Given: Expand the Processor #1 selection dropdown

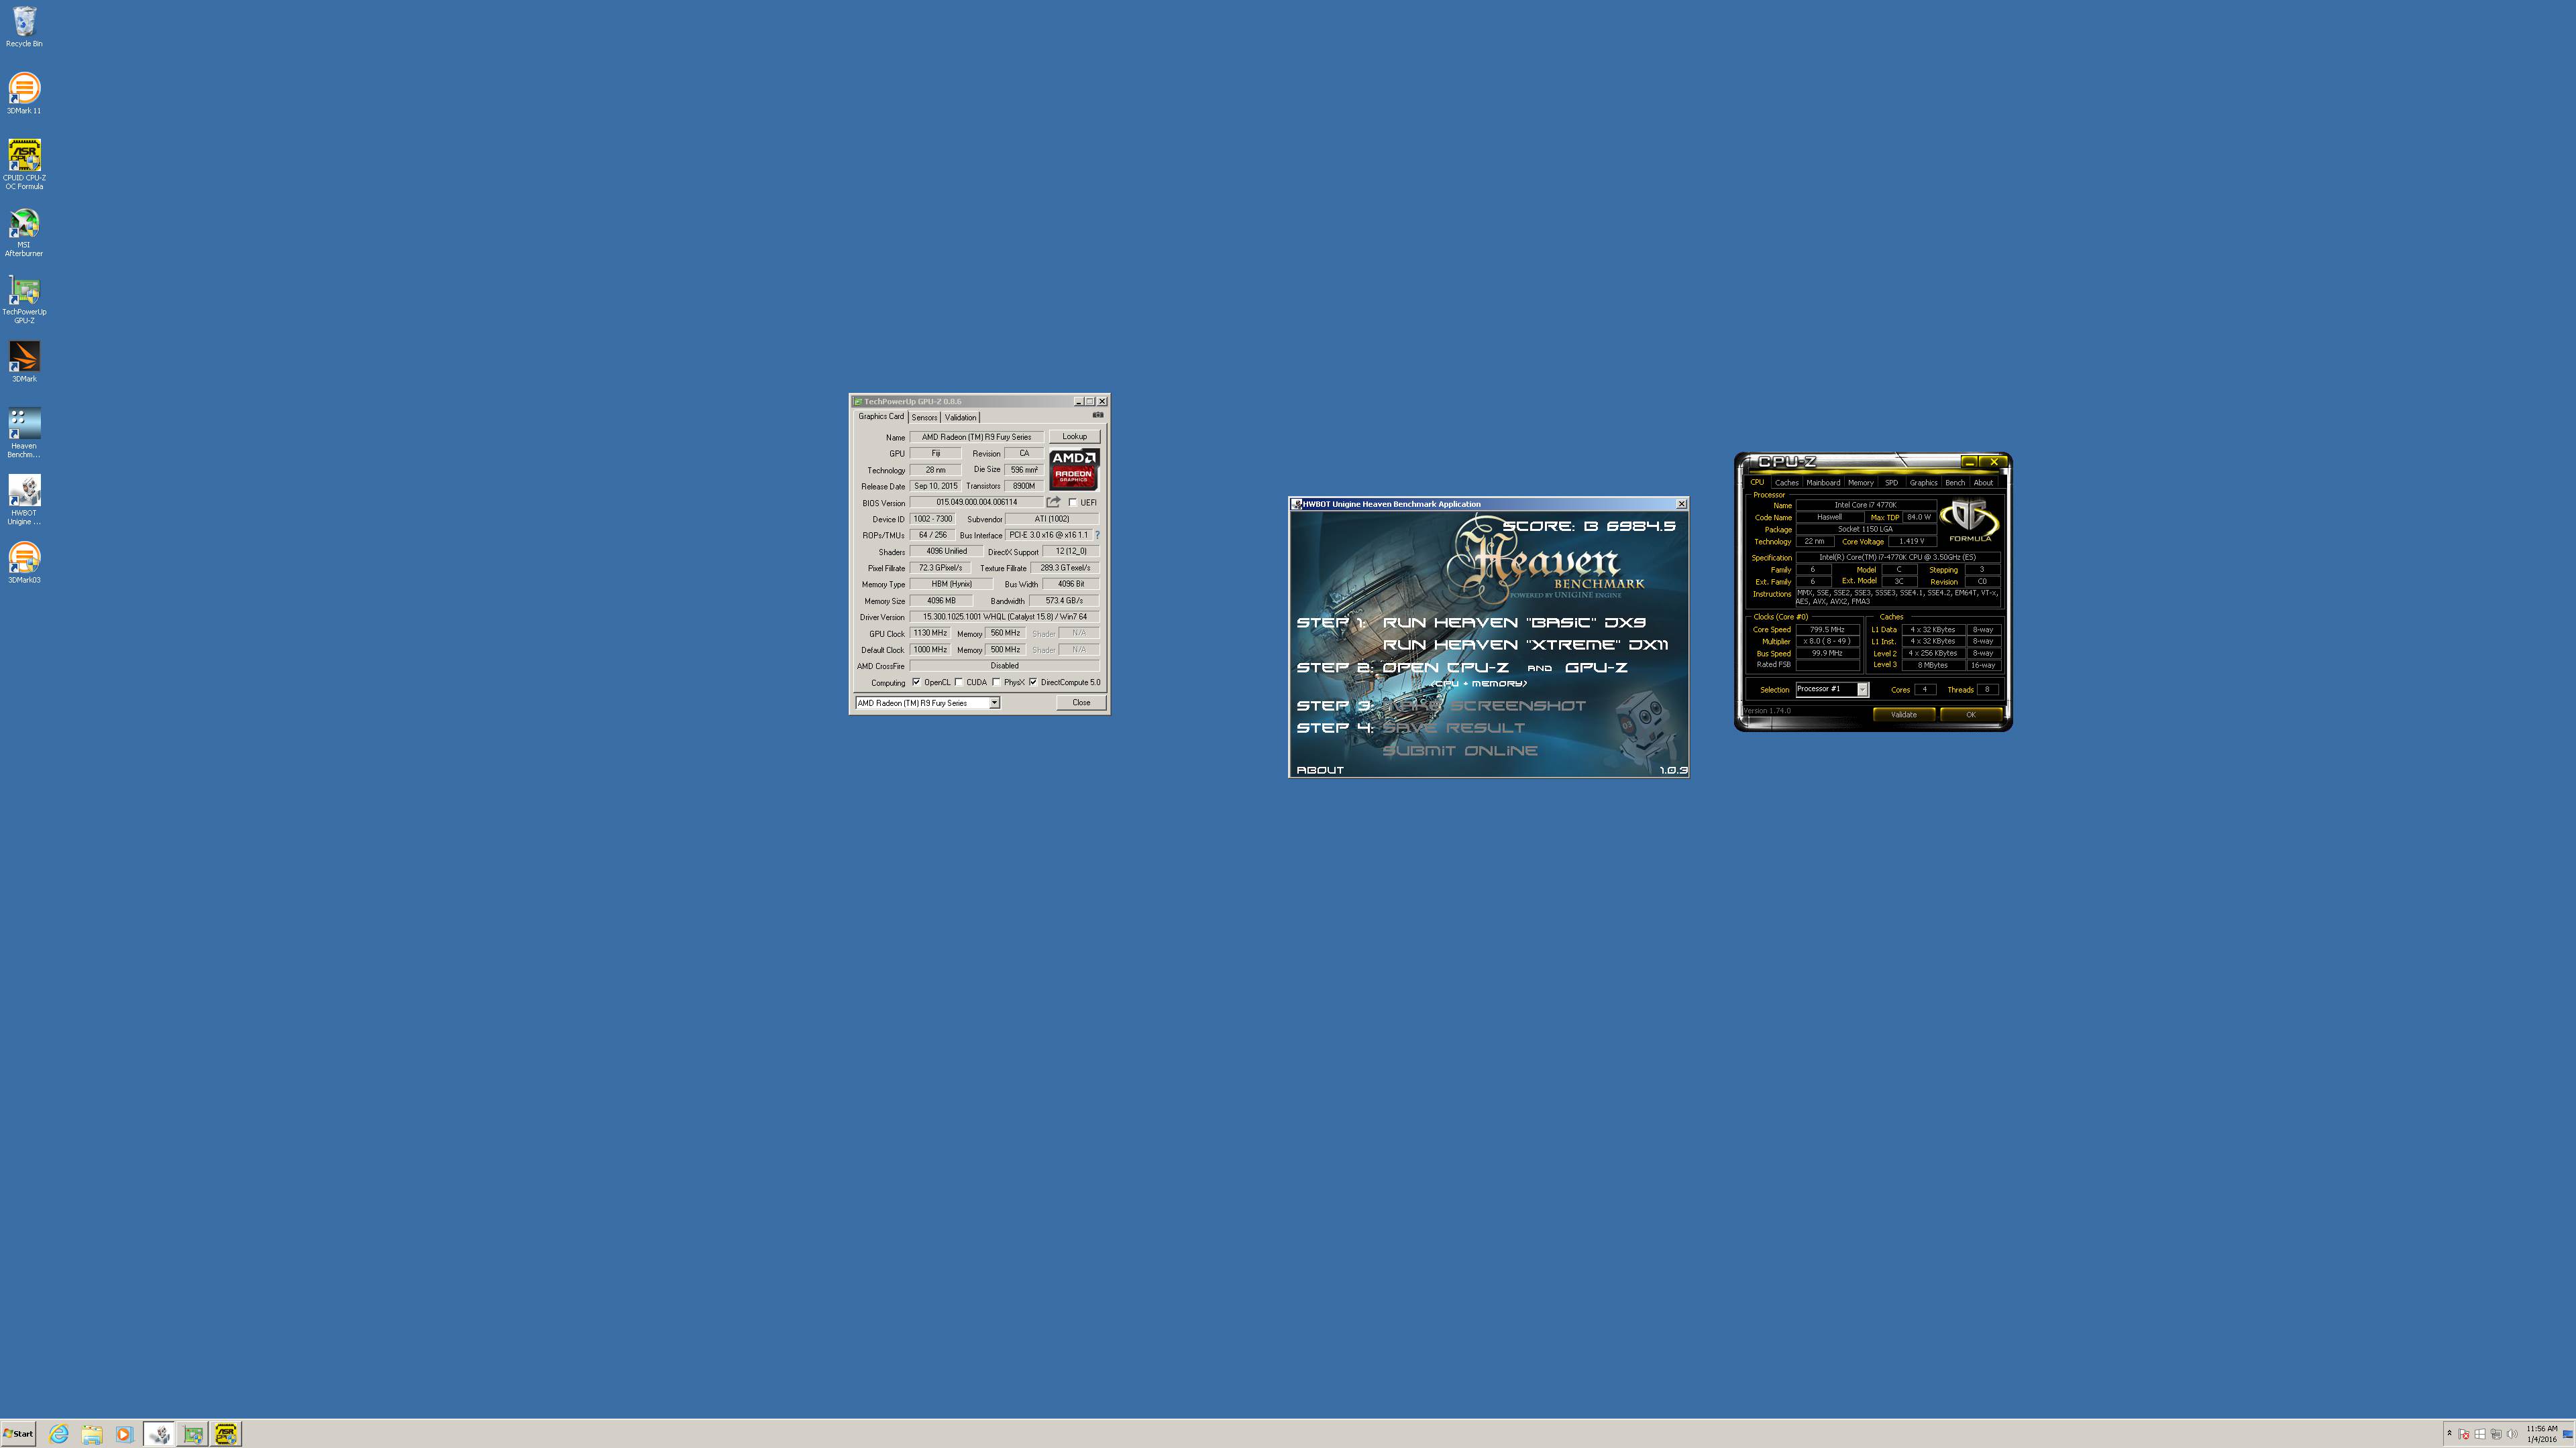Looking at the screenshot, I should coord(1862,690).
